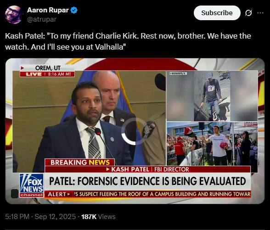Open the three-dot more options menu
This screenshot has height=230, width=270.
point(260,13)
